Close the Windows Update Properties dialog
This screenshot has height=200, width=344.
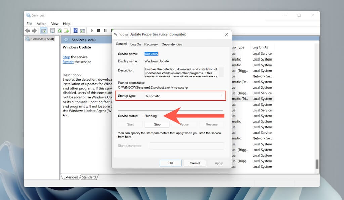tap(227, 34)
